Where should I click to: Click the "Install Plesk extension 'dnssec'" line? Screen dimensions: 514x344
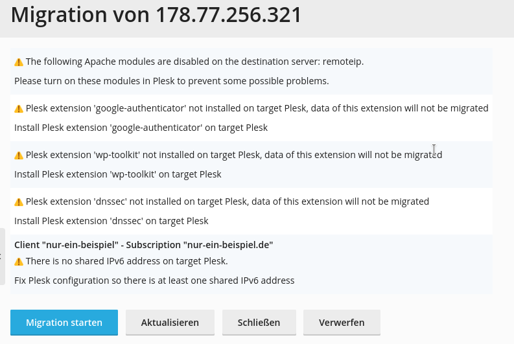111,221
